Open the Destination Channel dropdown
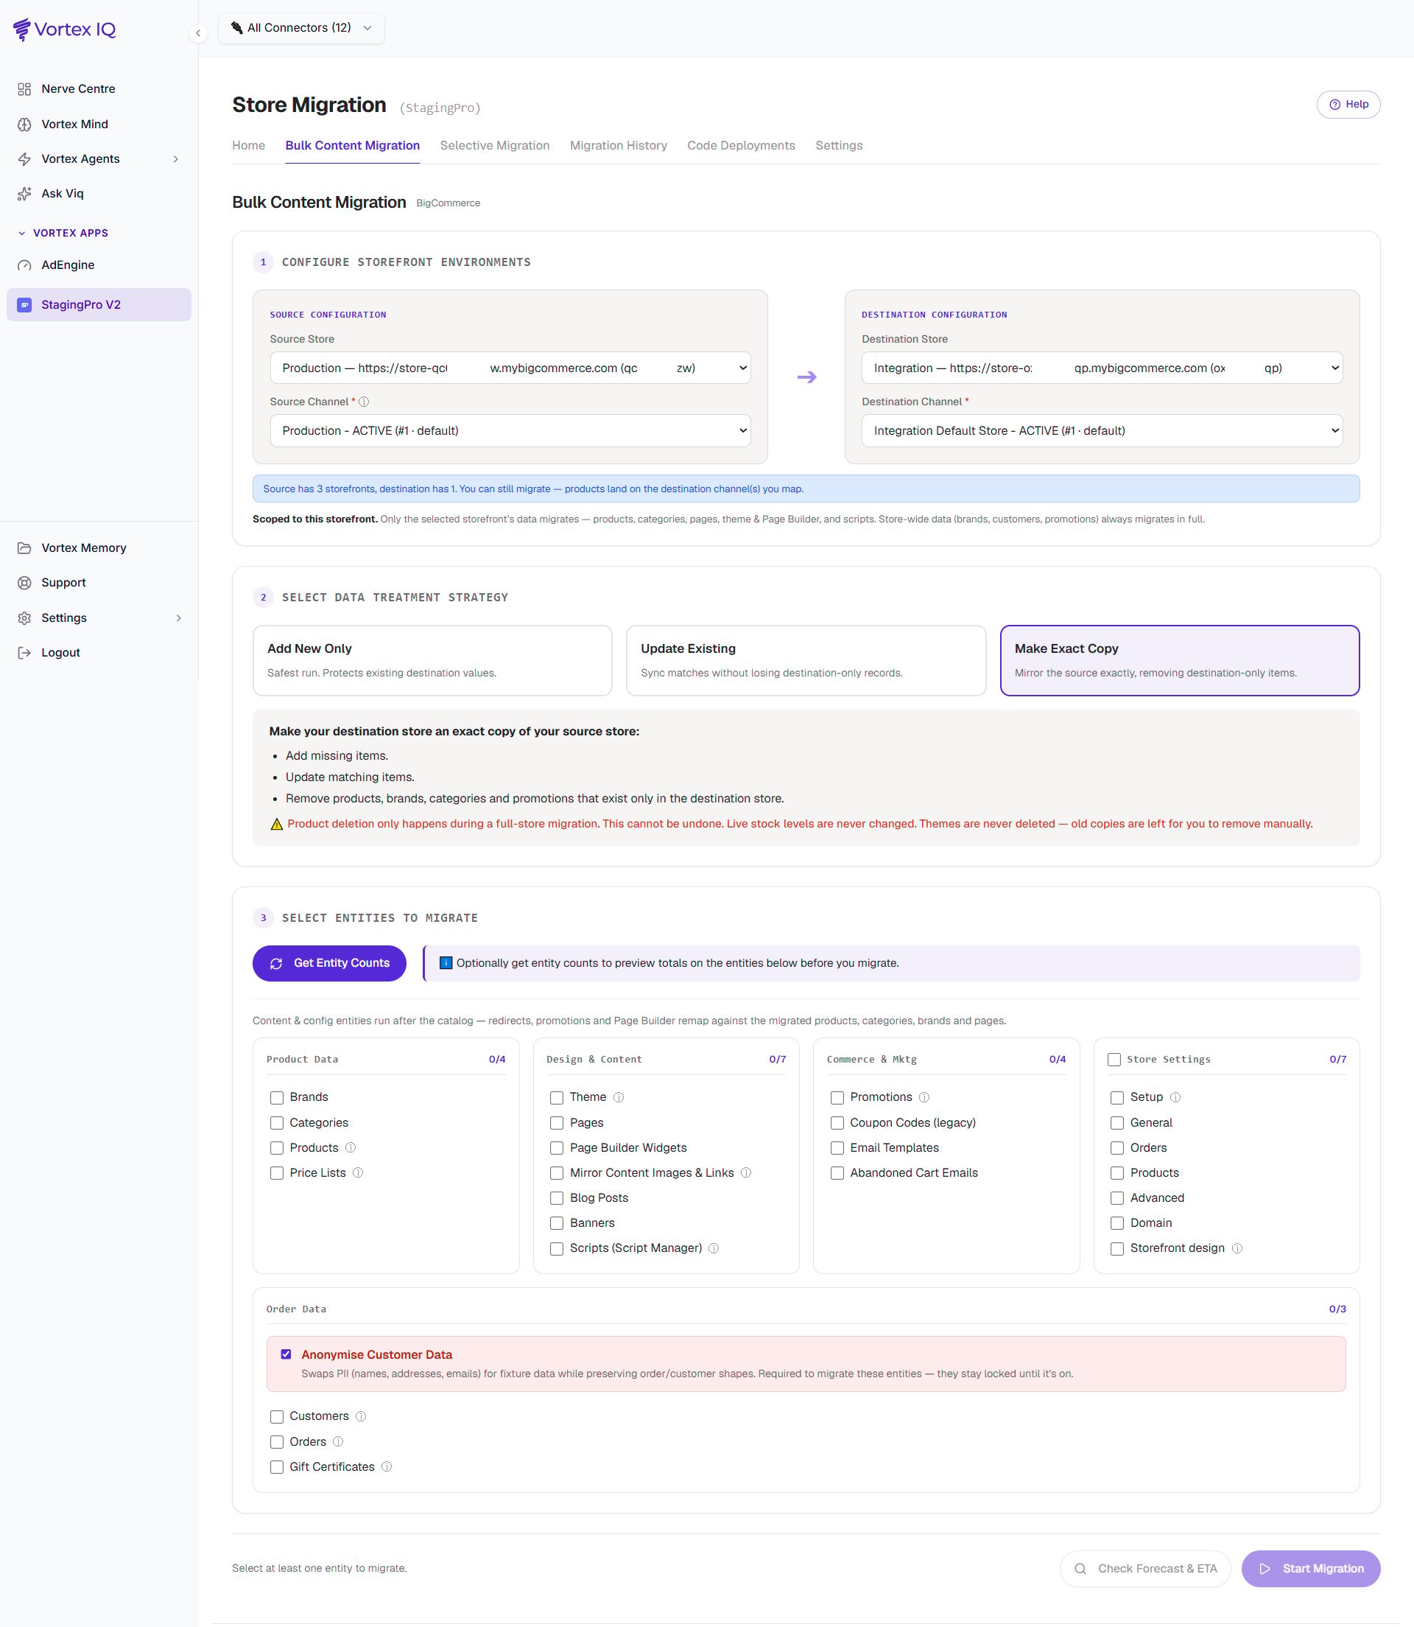1414x1627 pixels. [1102, 431]
